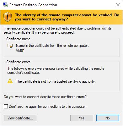Click the Certificate name group label
The width and height of the screenshot is (123, 126).
(x=18, y=39)
